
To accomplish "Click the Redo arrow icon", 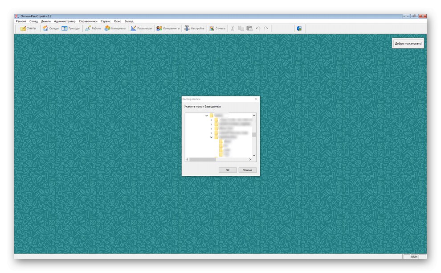I will pos(266,29).
